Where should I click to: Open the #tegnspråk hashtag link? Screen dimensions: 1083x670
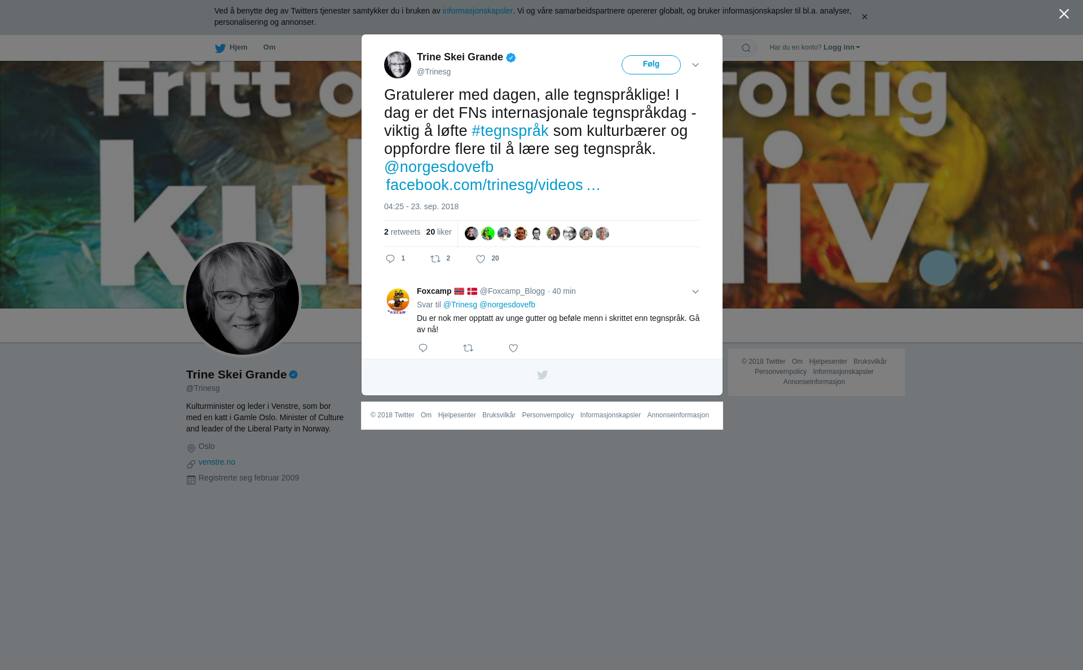510,131
